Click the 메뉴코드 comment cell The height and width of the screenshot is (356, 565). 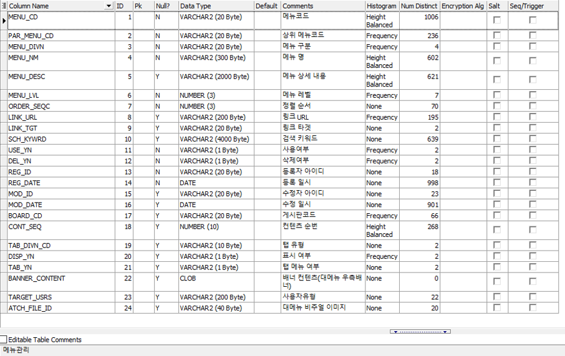tap(323, 21)
